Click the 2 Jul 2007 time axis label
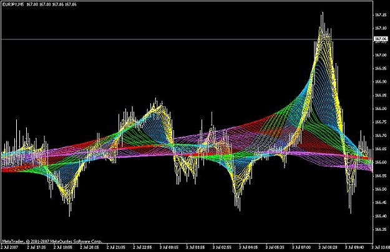This screenshot has height=252, width=390. pos(10,248)
